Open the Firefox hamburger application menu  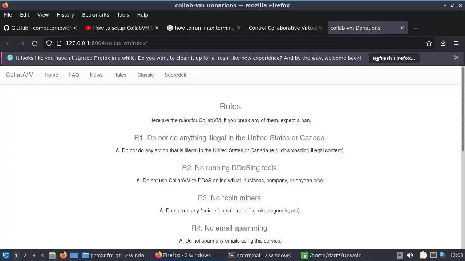(456, 43)
